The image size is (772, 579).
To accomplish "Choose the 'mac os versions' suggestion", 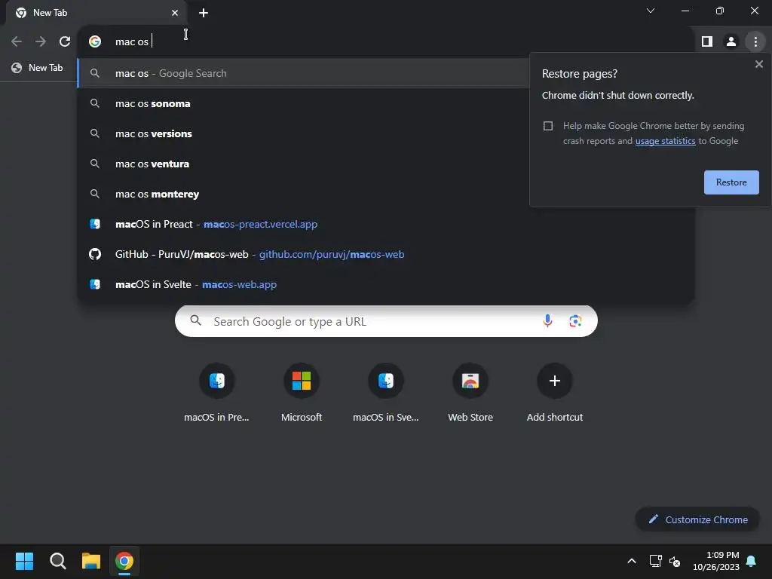I will click(x=303, y=133).
